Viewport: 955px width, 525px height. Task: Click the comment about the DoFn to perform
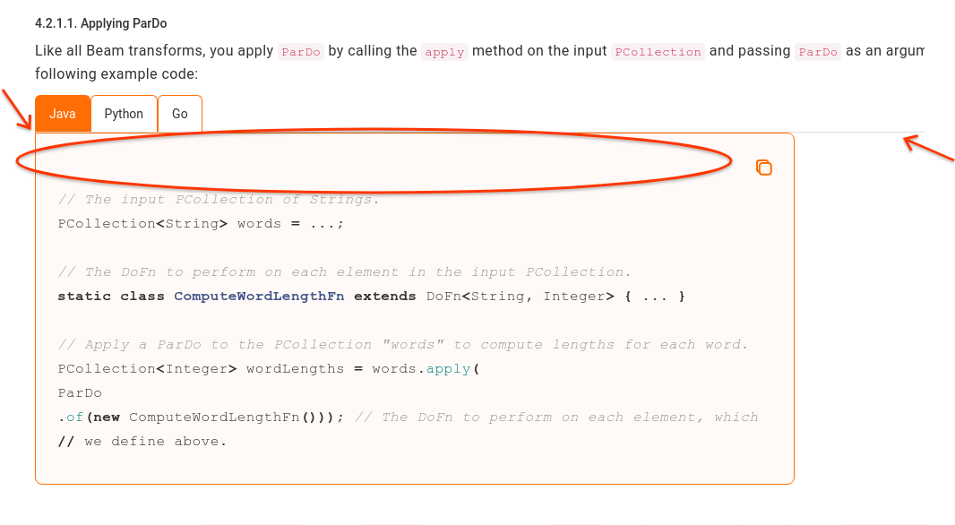coord(345,272)
